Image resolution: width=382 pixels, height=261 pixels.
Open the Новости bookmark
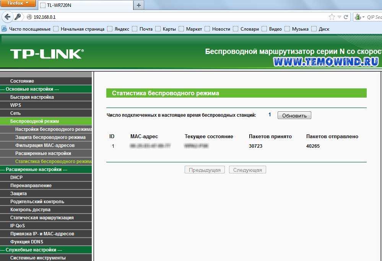tap(217, 29)
